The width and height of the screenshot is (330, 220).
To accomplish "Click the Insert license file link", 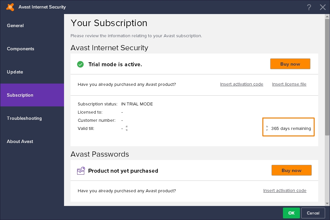I will pyautogui.click(x=289, y=84).
